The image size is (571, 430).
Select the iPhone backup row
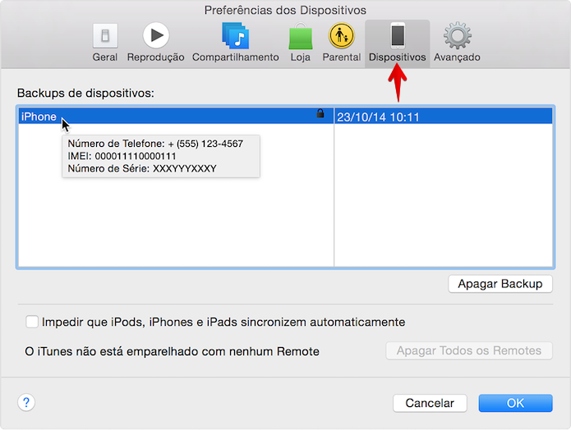pyautogui.click(x=286, y=117)
